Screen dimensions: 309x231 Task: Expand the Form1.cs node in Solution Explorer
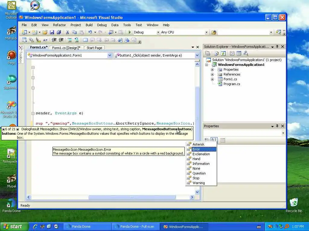coord(212,79)
